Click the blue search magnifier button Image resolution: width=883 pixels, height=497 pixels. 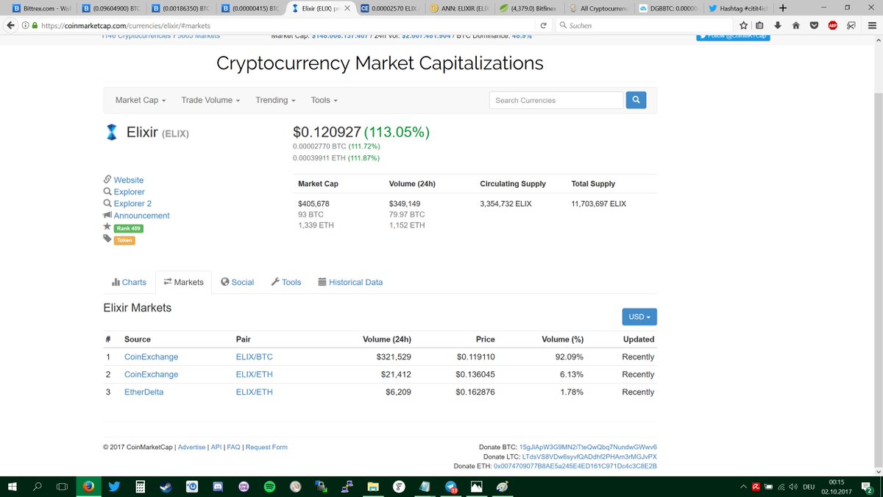coord(636,100)
